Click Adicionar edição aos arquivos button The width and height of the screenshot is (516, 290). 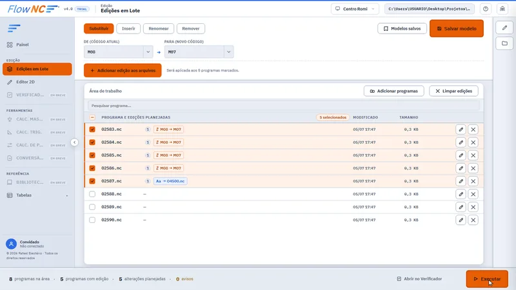(x=123, y=70)
